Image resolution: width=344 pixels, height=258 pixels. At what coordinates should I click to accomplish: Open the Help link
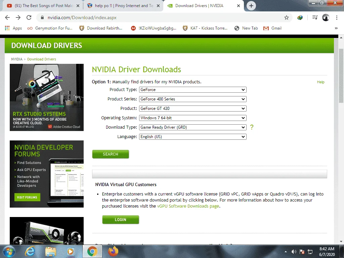[x=320, y=82]
